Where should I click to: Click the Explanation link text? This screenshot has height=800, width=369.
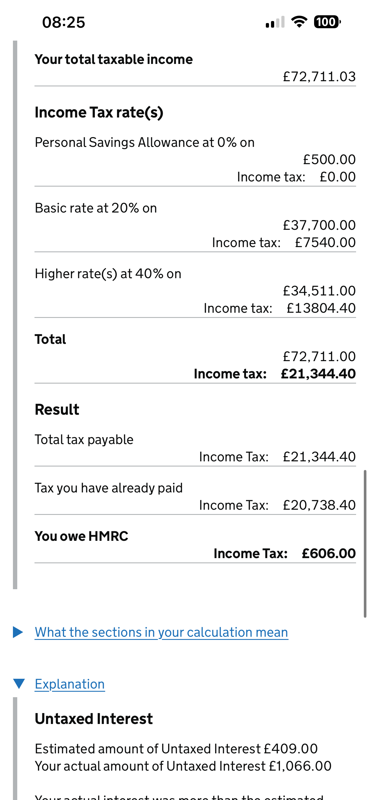coord(70,684)
